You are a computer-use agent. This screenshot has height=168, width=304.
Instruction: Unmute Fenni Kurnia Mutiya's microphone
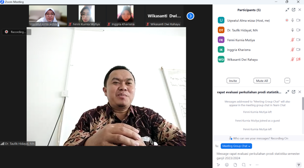(293, 40)
